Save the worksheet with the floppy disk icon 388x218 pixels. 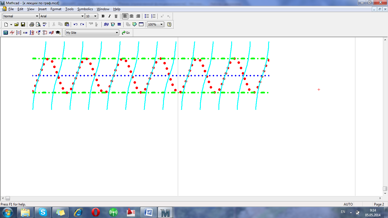click(23, 24)
